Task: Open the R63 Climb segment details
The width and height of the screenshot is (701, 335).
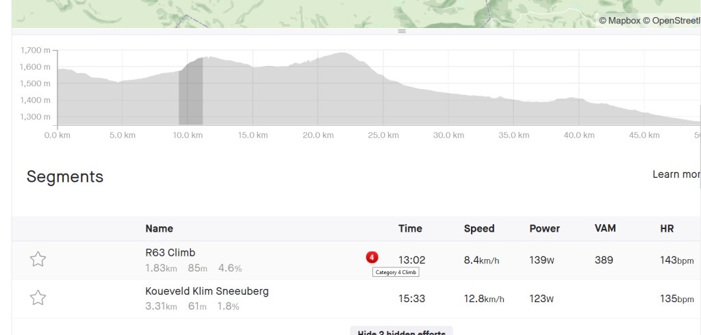Action: [170, 253]
